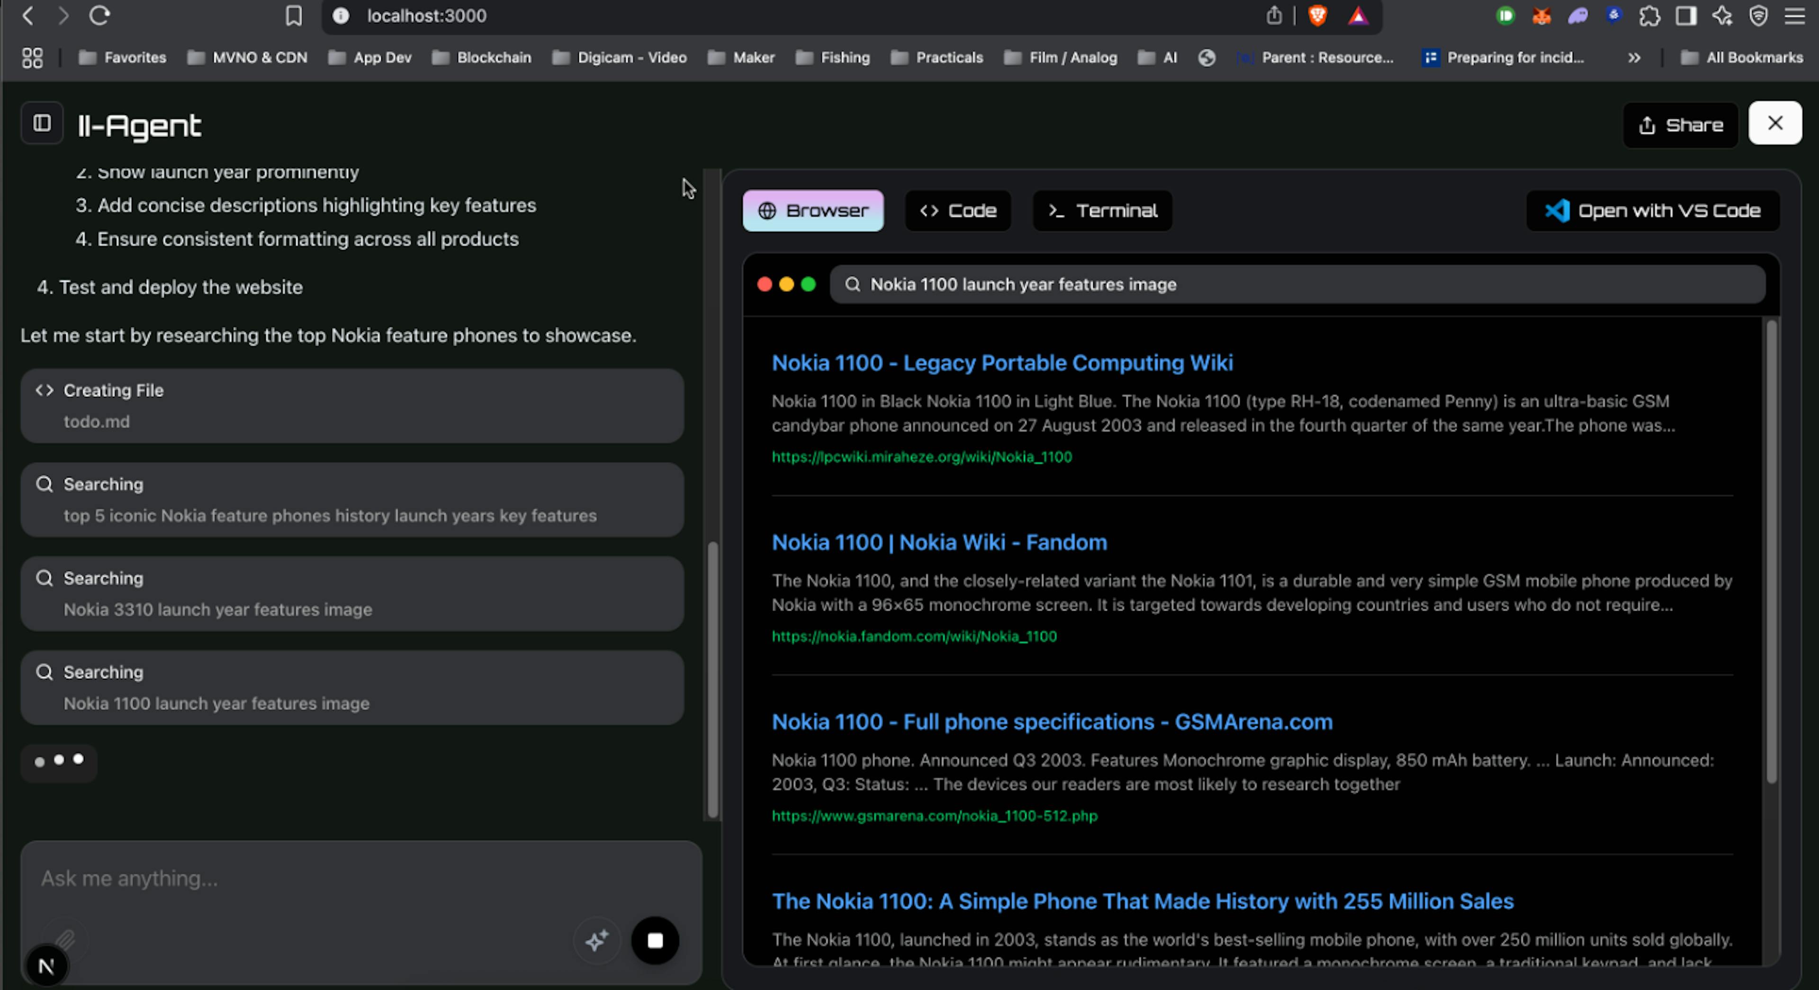
Task: Click the sparkle enhance prompt icon
Action: coord(597,940)
